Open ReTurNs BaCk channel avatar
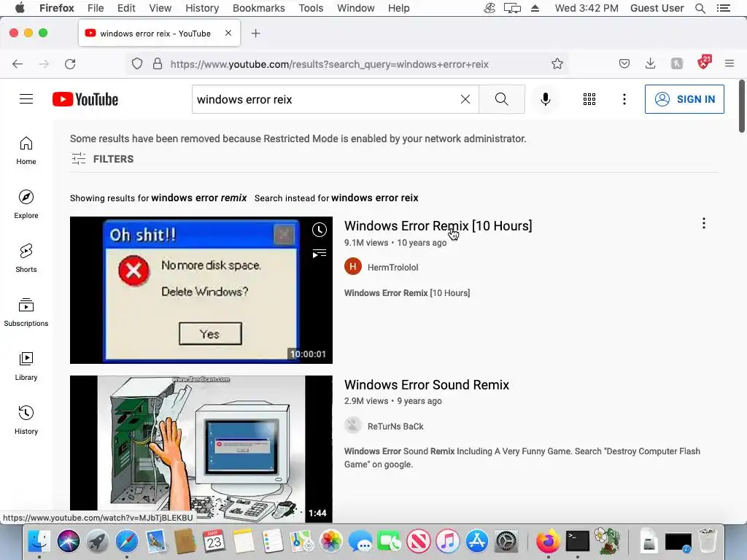Image resolution: width=747 pixels, height=560 pixels. tap(353, 426)
